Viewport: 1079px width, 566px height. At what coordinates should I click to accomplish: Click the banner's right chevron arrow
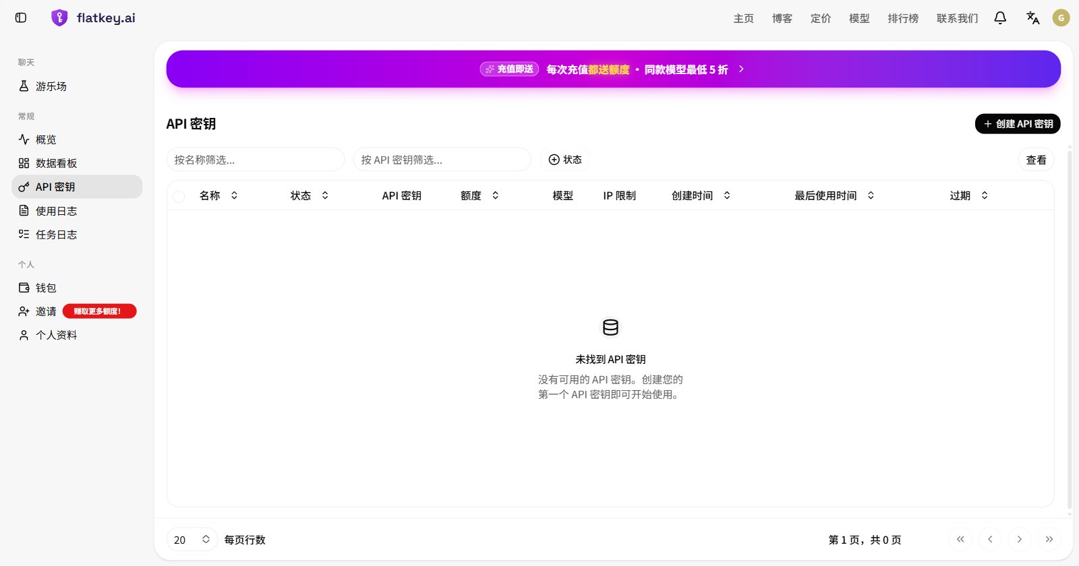point(741,69)
